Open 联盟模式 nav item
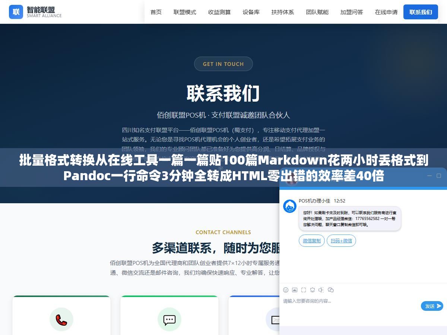This screenshot has height=335, width=447. 185,12
